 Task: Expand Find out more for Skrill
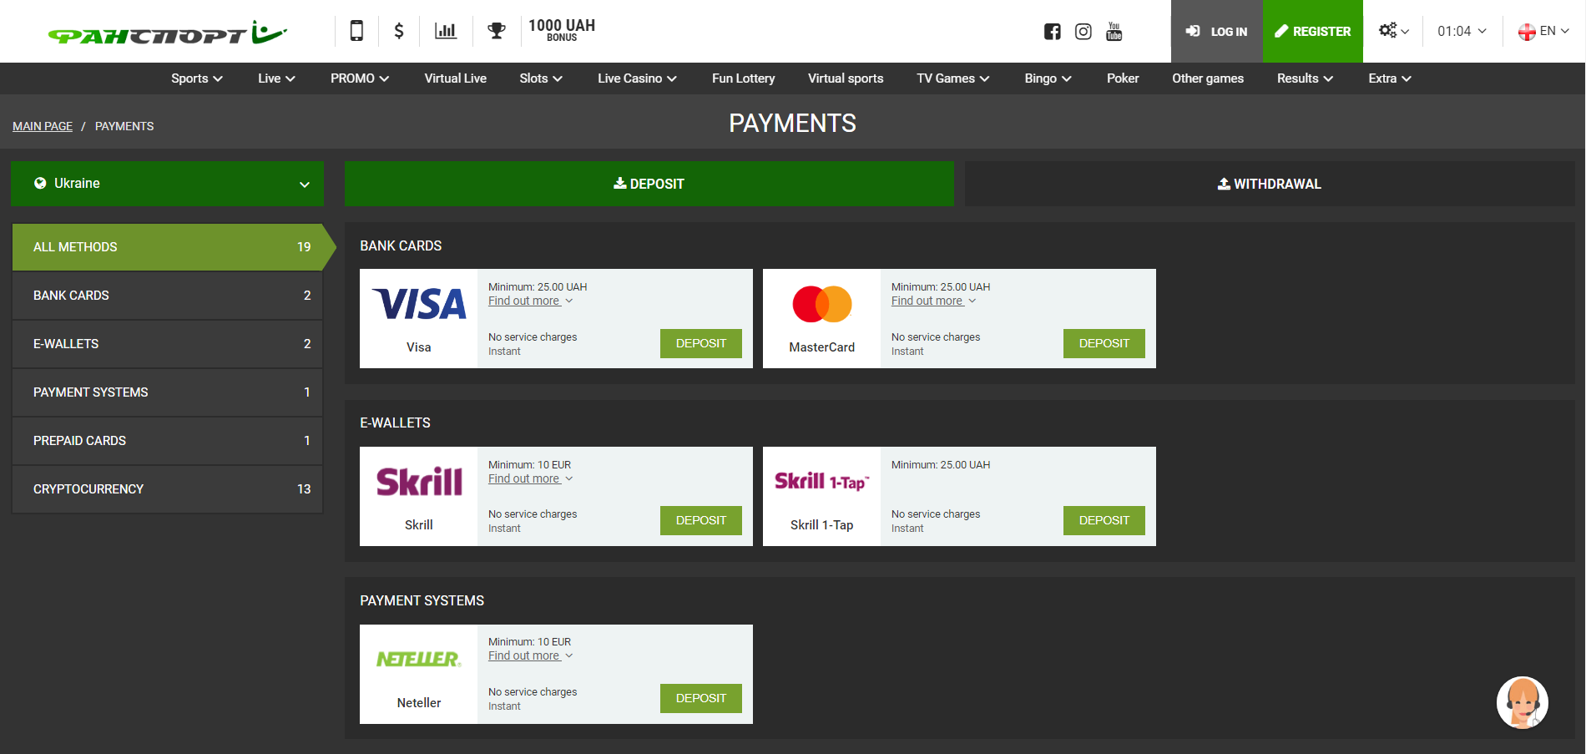pos(531,478)
